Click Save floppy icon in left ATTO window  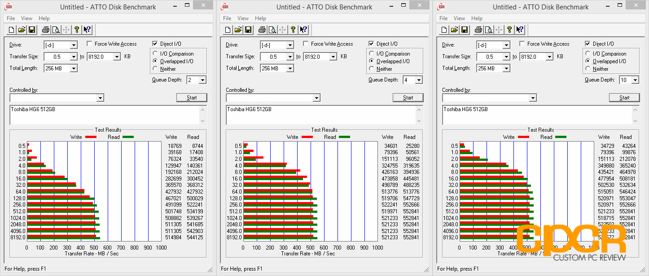tap(32, 30)
